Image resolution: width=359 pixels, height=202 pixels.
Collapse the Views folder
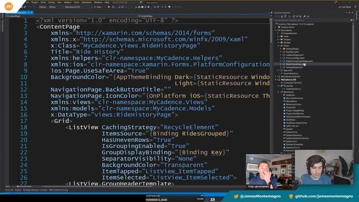tap(278, 45)
